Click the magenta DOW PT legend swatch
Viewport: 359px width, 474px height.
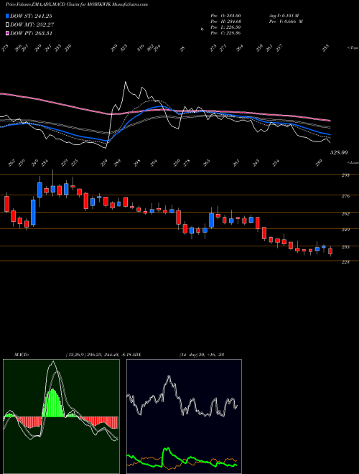click(7, 33)
